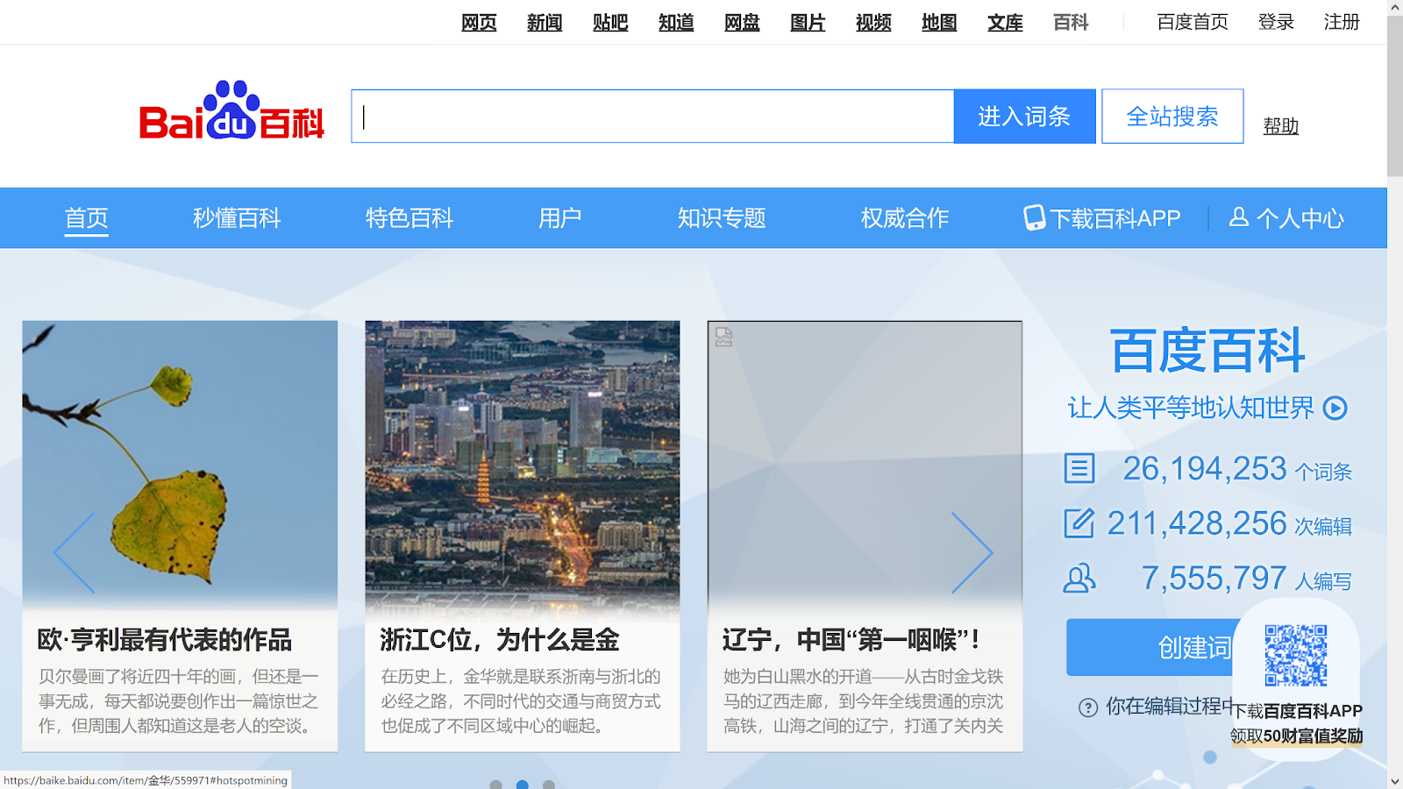Click the help question mark icon

pyautogui.click(x=1088, y=707)
